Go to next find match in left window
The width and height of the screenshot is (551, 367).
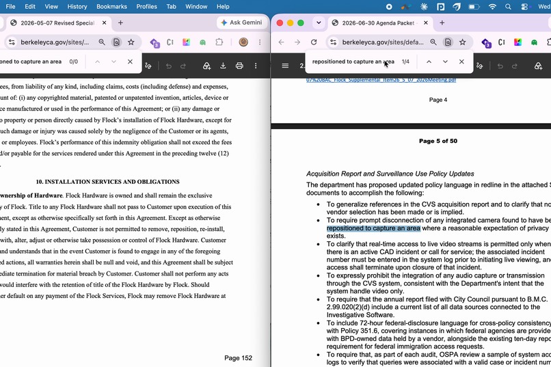tap(113, 62)
